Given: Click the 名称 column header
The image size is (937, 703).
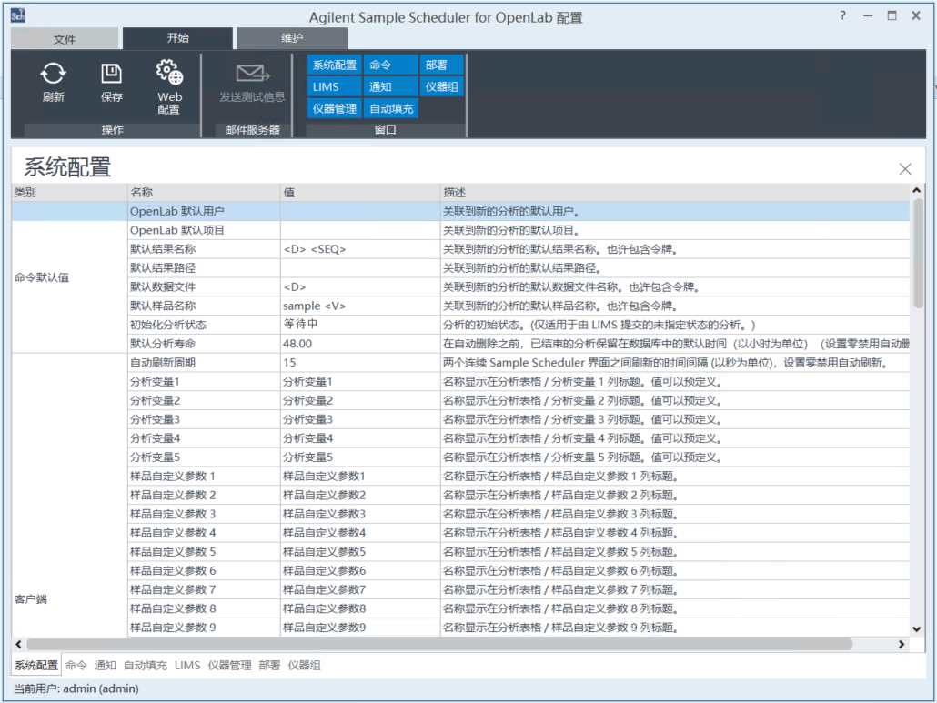Looking at the screenshot, I should (204, 192).
